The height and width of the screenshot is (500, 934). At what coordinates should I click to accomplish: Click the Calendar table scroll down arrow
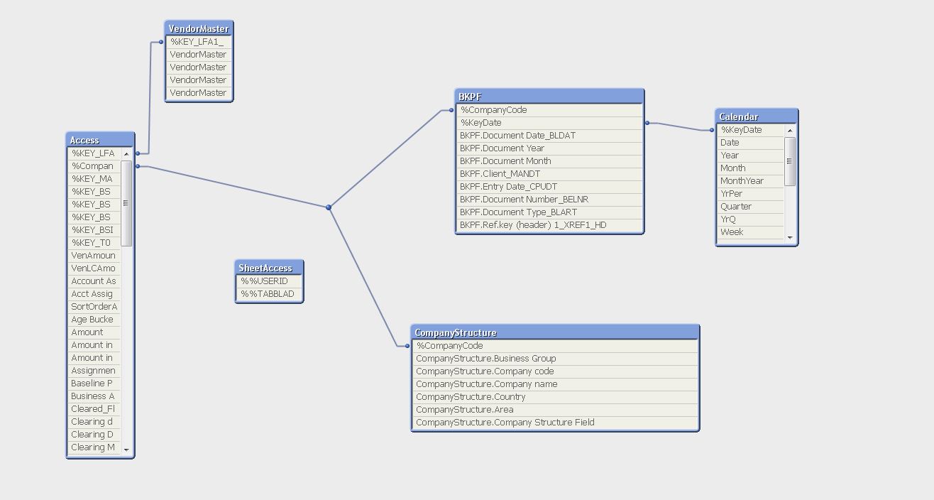pyautogui.click(x=790, y=238)
